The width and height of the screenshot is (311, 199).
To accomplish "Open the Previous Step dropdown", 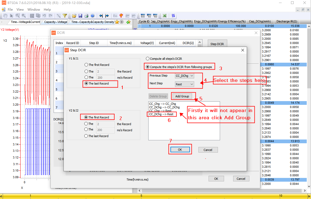I will (185, 76).
